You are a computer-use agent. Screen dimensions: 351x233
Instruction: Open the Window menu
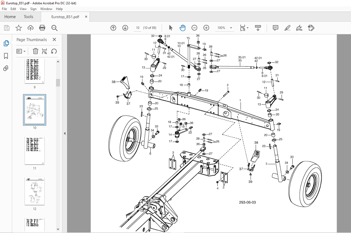[x=46, y=9]
